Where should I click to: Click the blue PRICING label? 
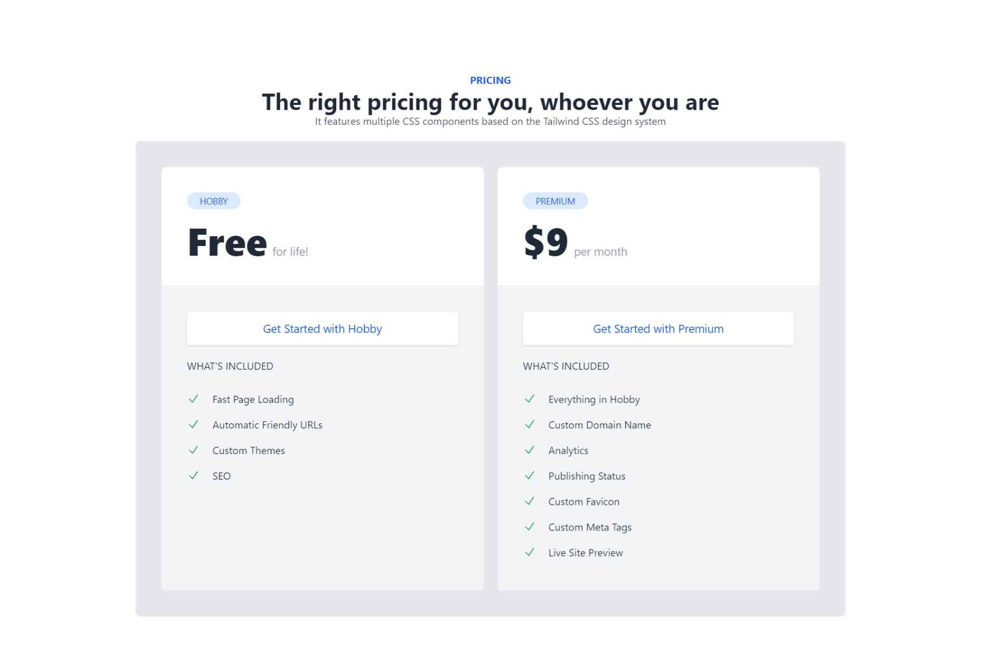pyautogui.click(x=490, y=81)
